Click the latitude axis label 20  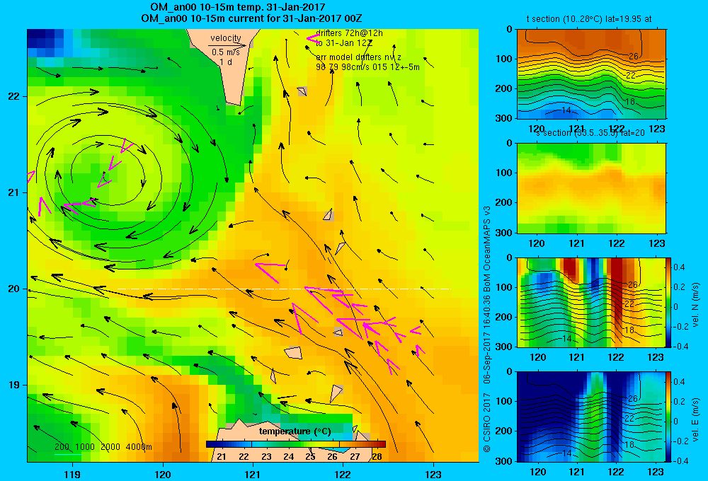coord(13,289)
